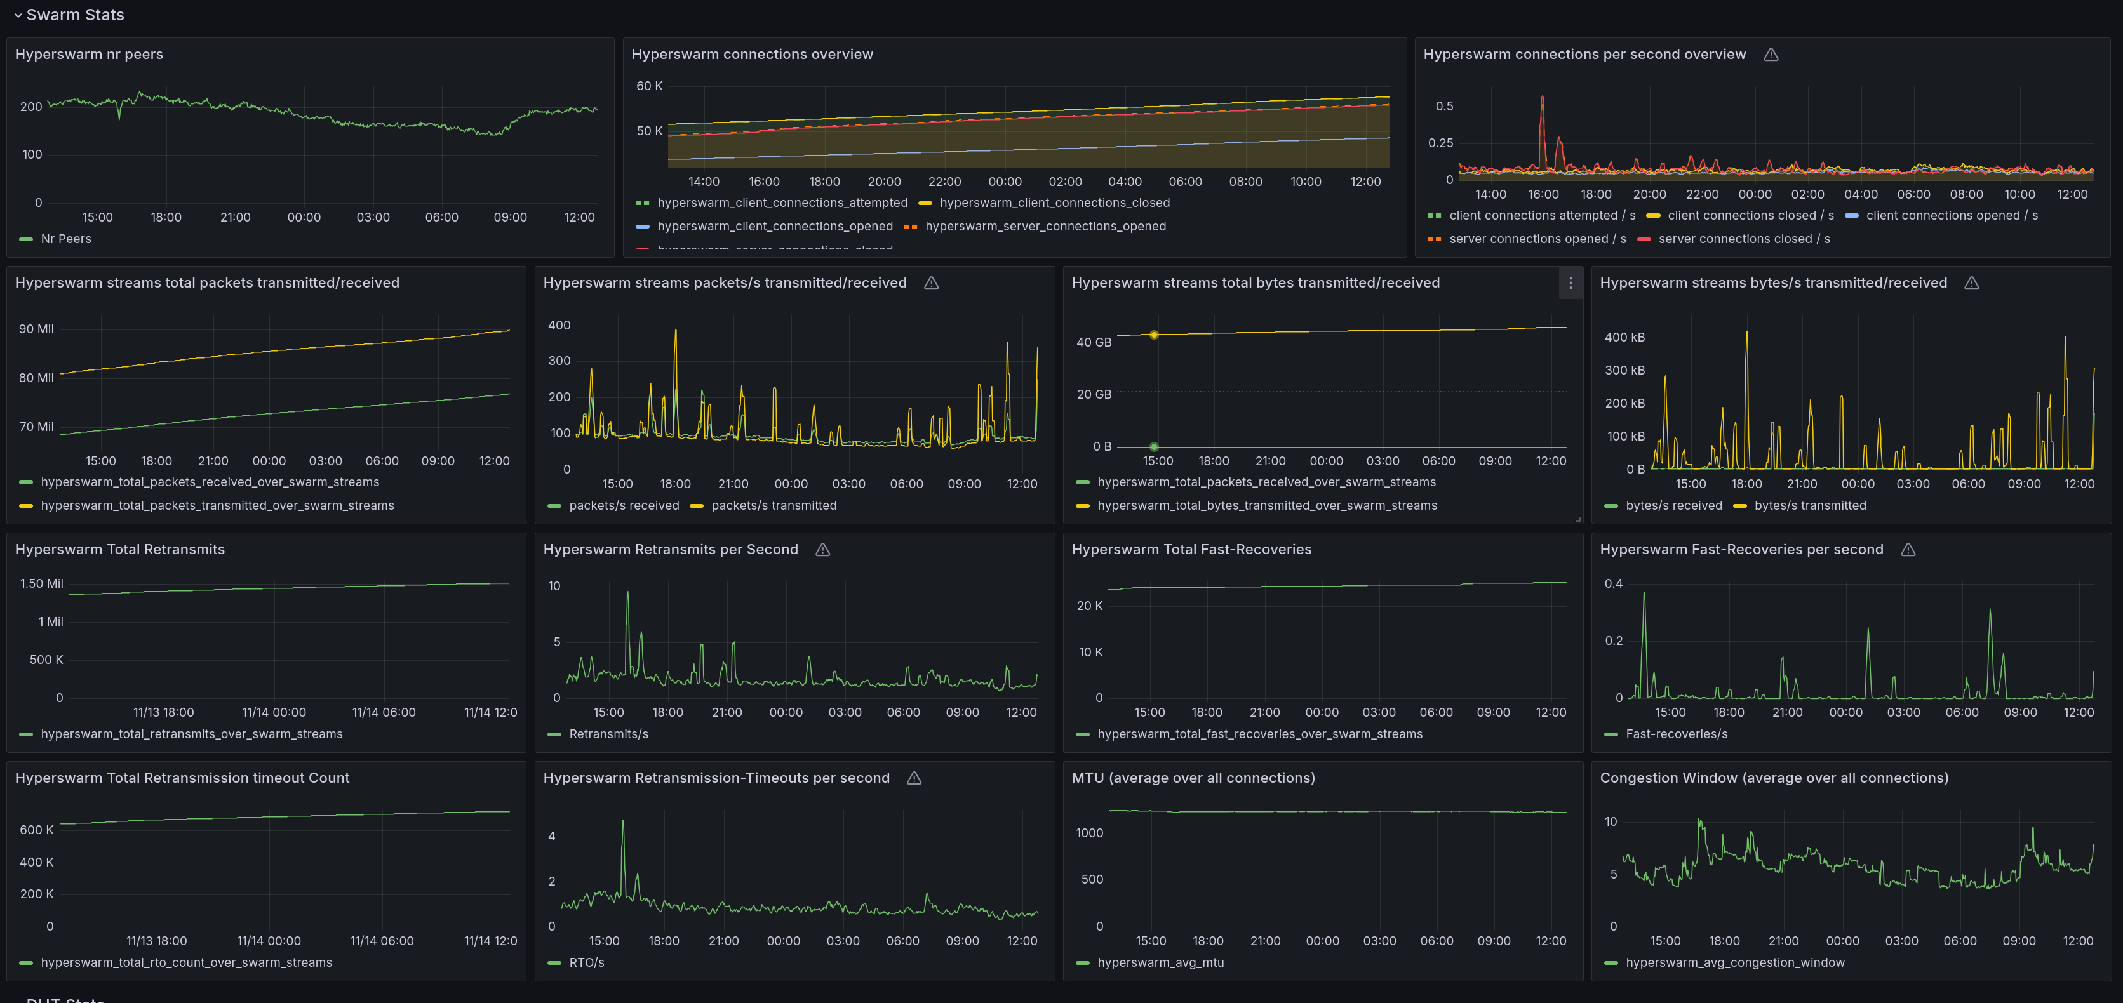The width and height of the screenshot is (2123, 1003).
Task: Click warning icon on streams bytes/s panel
Action: 1971,282
